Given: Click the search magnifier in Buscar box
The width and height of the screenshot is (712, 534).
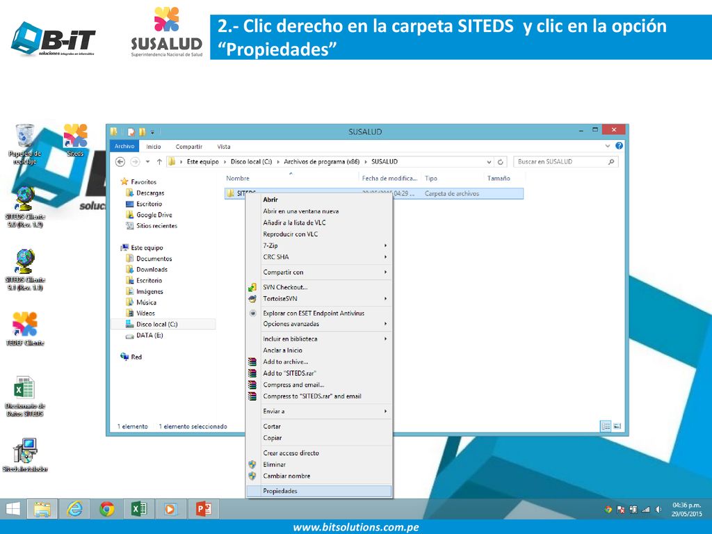Looking at the screenshot, I should pyautogui.click(x=611, y=161).
